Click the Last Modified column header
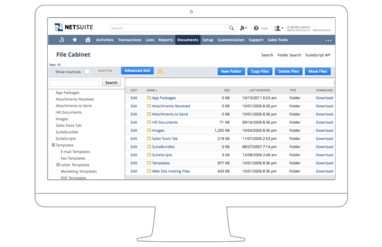Viewport: 382px width, 247px height. tap(260, 90)
